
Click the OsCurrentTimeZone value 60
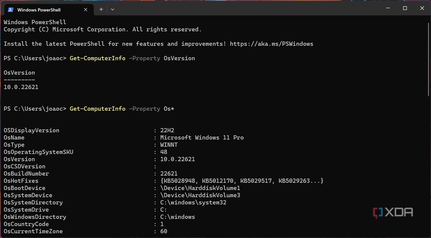pos(164,231)
